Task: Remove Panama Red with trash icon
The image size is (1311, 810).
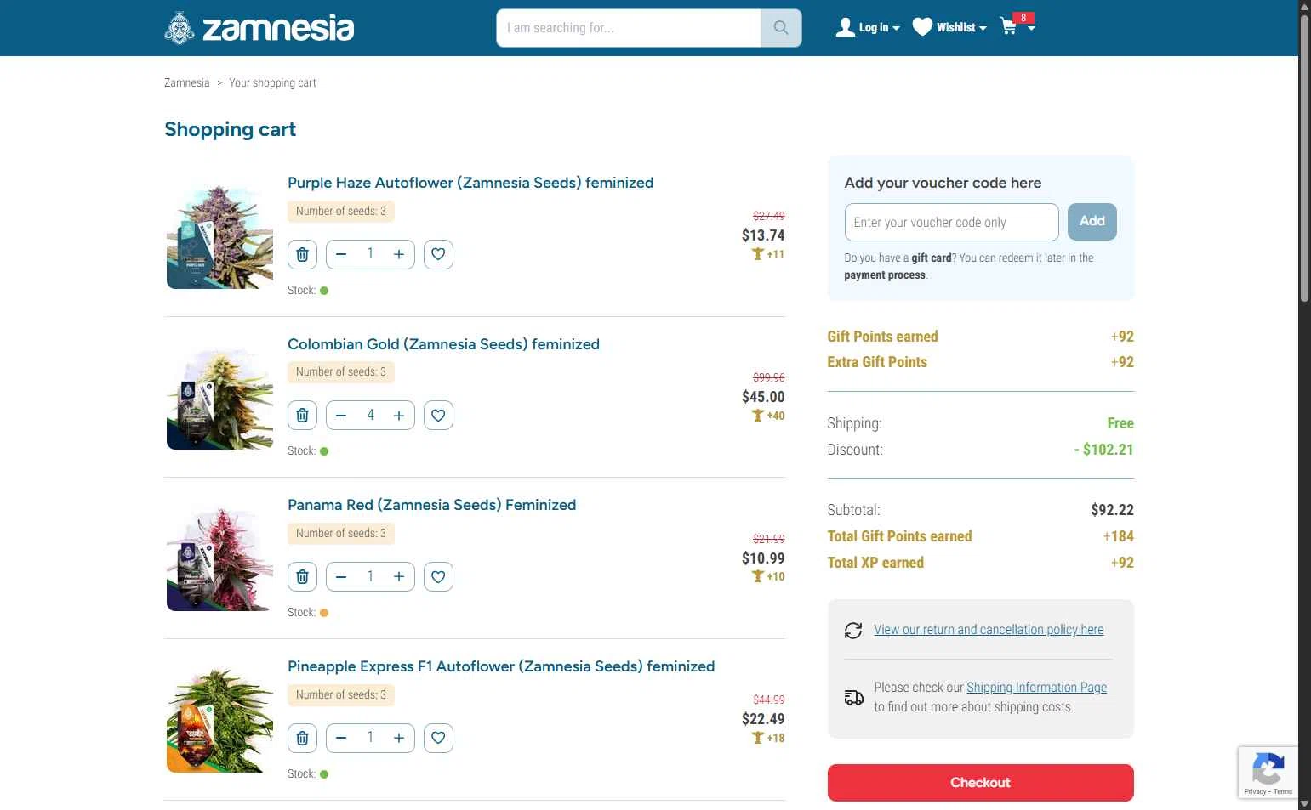Action: tap(302, 577)
